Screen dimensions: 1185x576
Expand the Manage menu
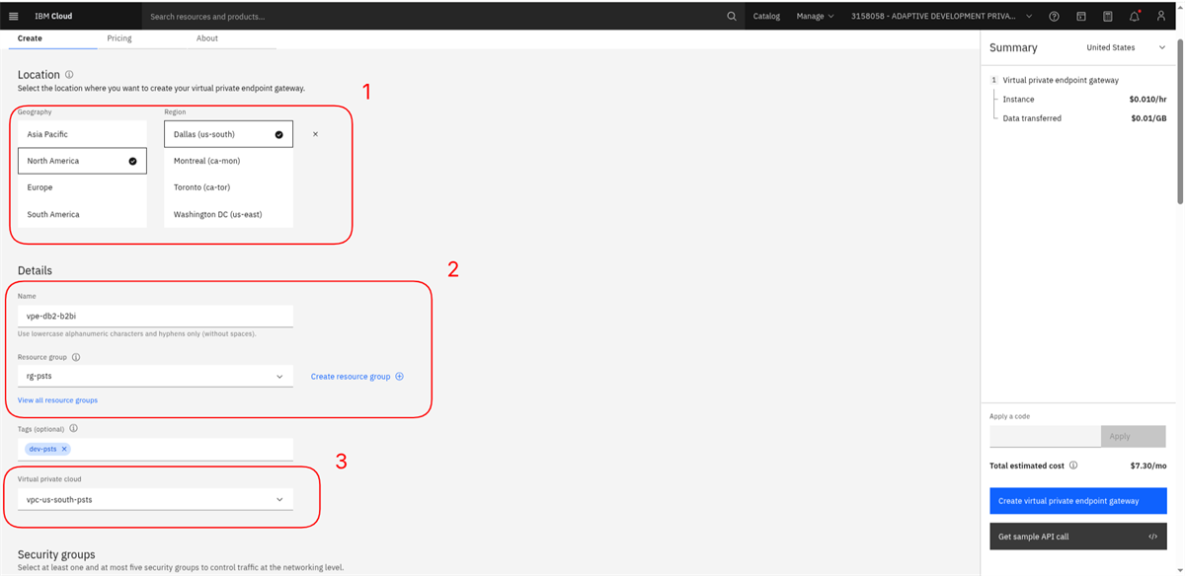pos(815,16)
